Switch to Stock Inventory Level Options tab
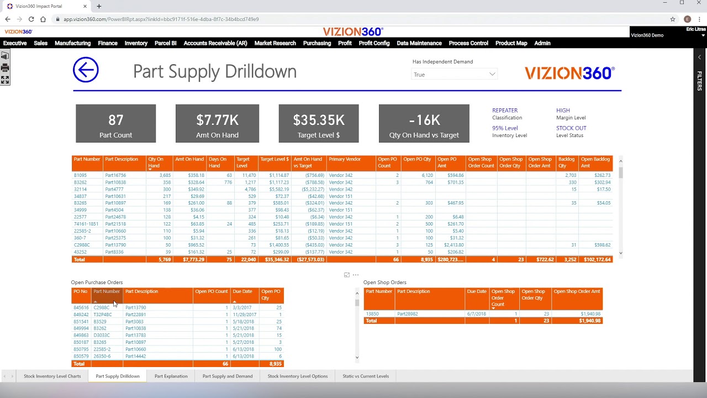 tap(298, 376)
